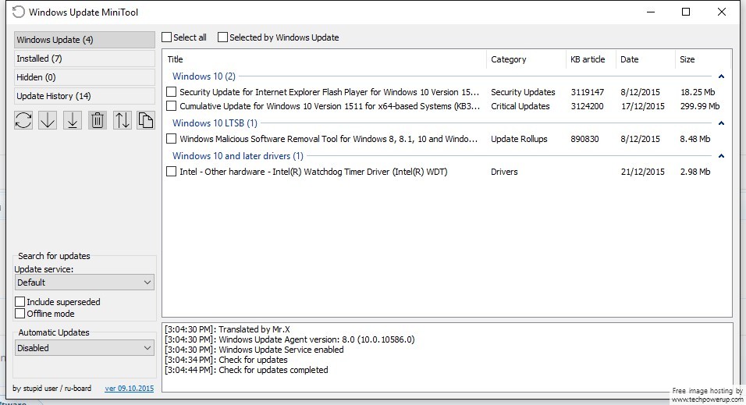
Task: Check Intel Watchdog Timer Driver row
Action: click(x=171, y=172)
